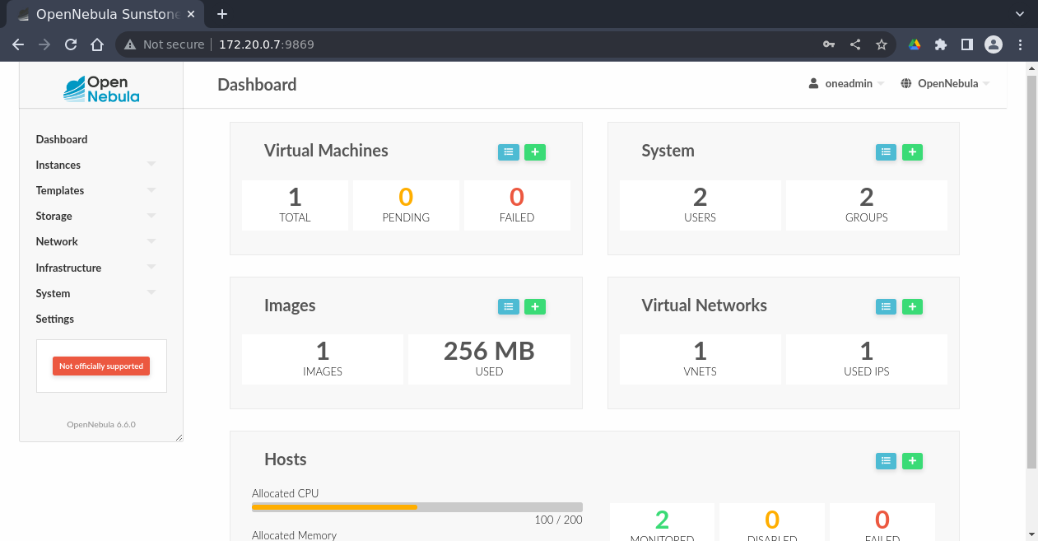Go to Settings in the sidebar
1038x541 pixels.
click(x=55, y=319)
